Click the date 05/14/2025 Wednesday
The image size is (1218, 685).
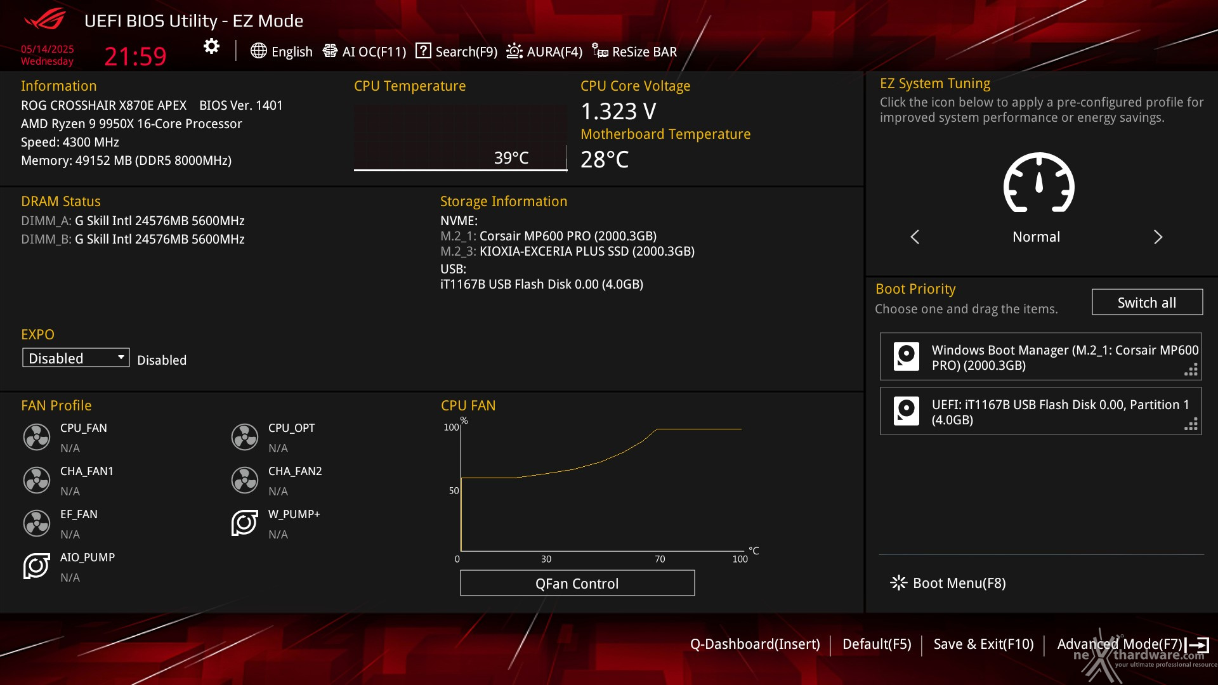coord(47,55)
